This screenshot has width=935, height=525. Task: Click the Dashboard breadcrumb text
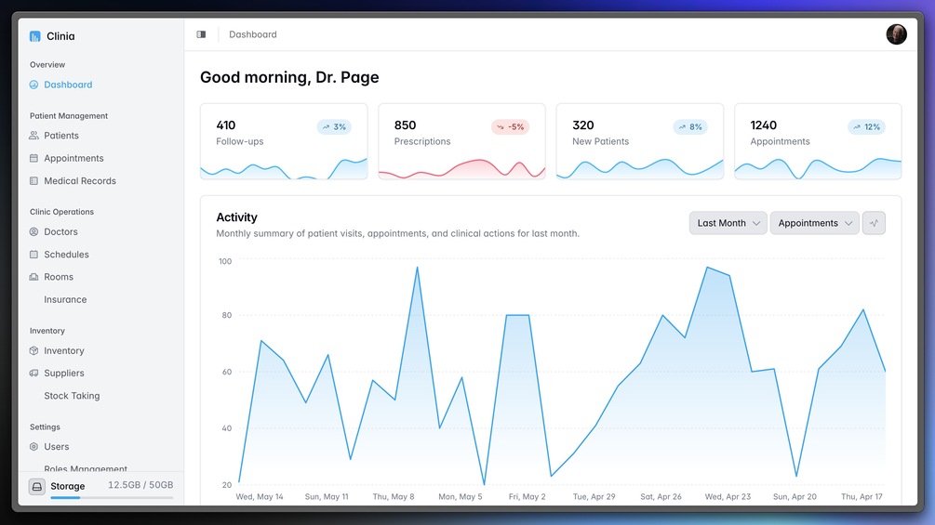253,34
